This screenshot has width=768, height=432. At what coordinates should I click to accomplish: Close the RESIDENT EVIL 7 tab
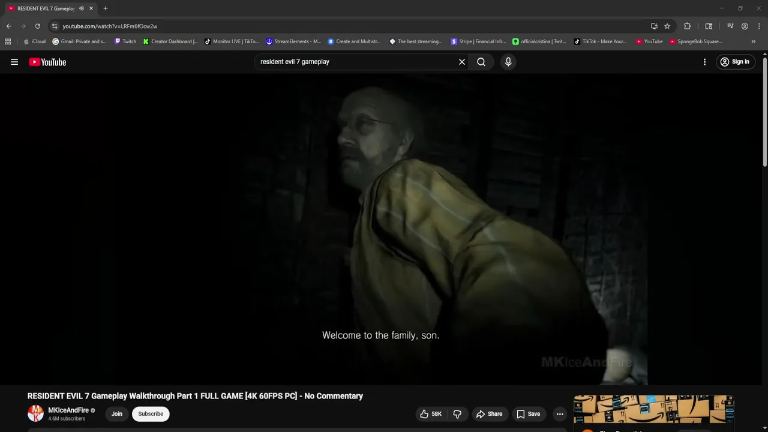pos(91,8)
